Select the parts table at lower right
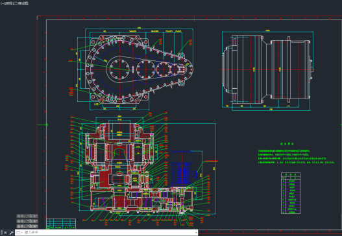This screenshot has height=236, width=342. (x=291, y=193)
